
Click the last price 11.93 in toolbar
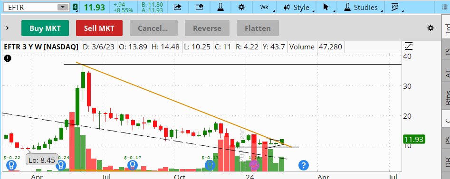pyautogui.click(x=95, y=7)
